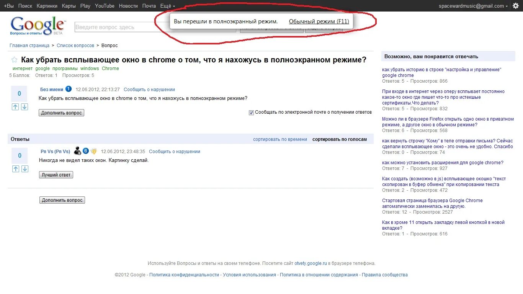The width and height of the screenshot is (523, 294).
Task: Visit otvety.google.ru link in footer
Action: [x=311, y=263]
